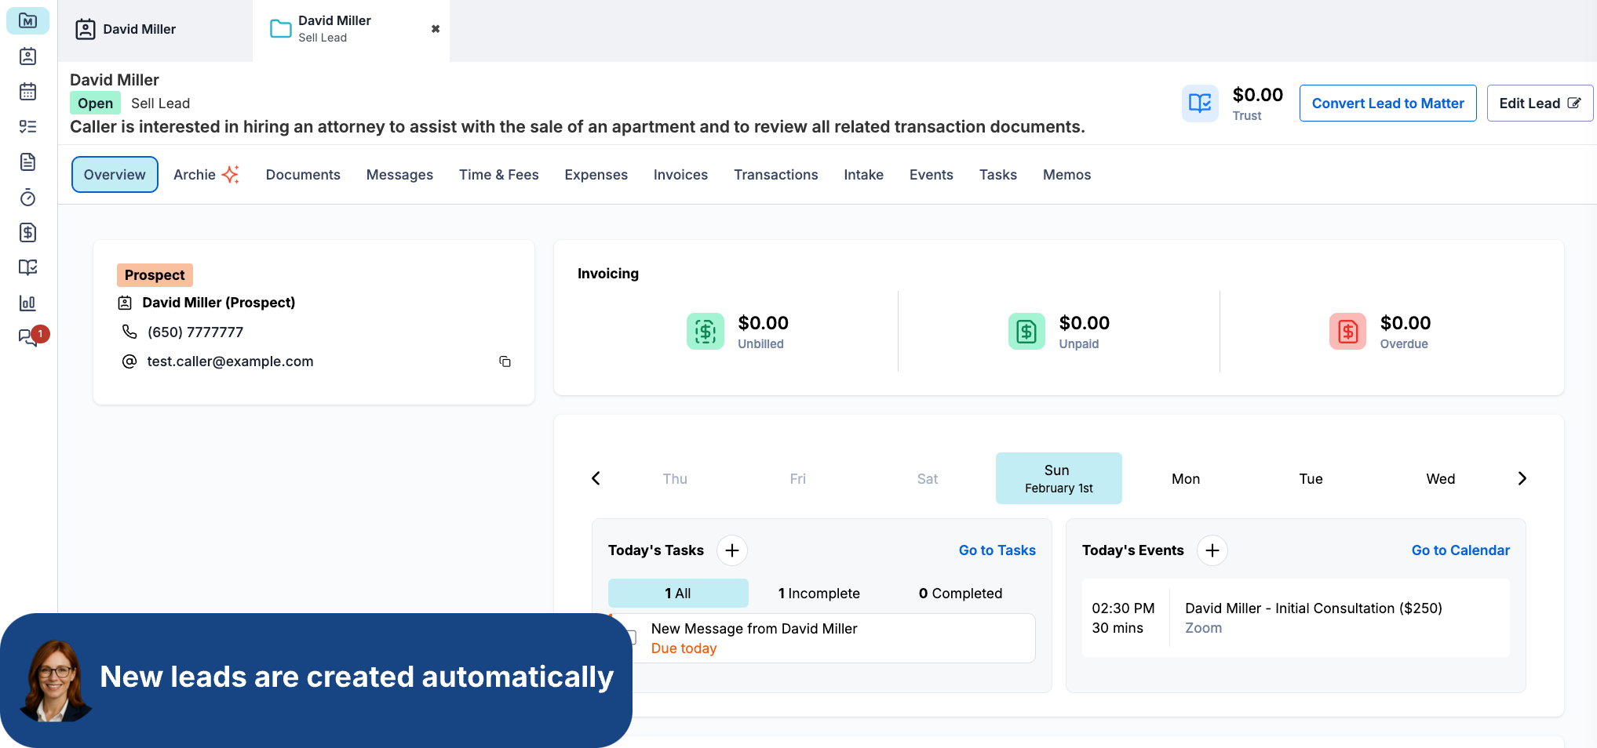Open the reports bar chart sidebar icon

27,303
